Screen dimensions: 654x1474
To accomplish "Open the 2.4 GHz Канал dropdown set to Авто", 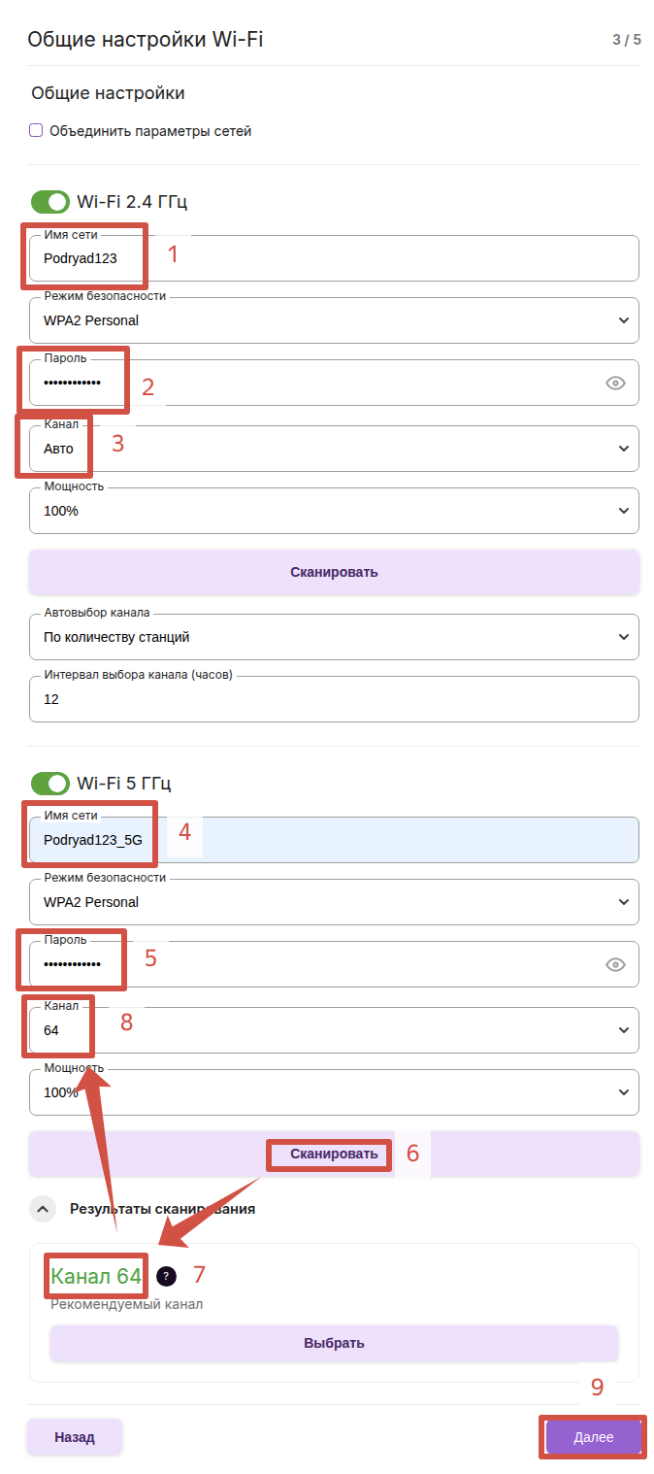I will (x=334, y=449).
